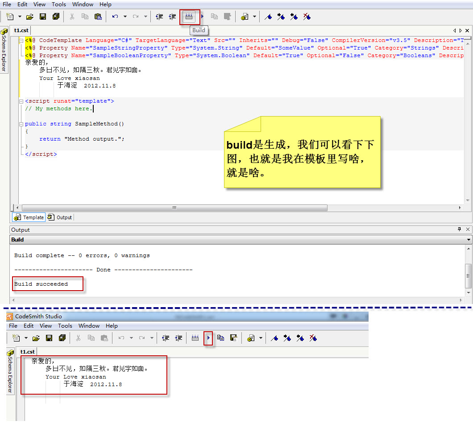Screen dimensions: 473x425
Task: Click the tab scroll right arrow beside t1.cst
Action: pos(461,30)
